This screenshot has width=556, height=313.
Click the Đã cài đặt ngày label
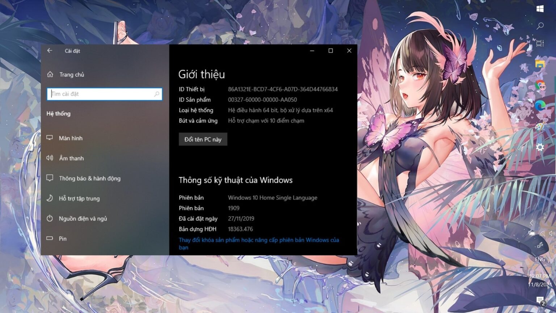click(x=198, y=218)
